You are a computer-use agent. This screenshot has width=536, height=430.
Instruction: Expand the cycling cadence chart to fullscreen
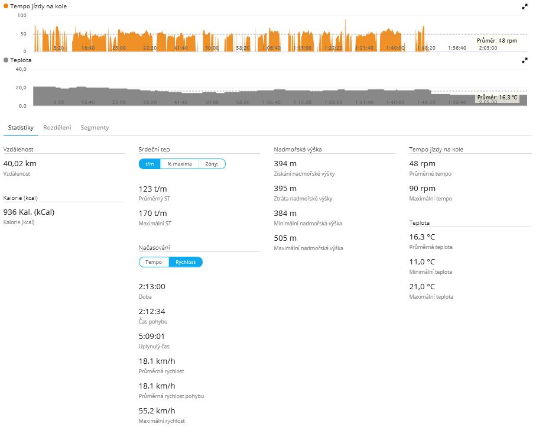(x=524, y=7)
